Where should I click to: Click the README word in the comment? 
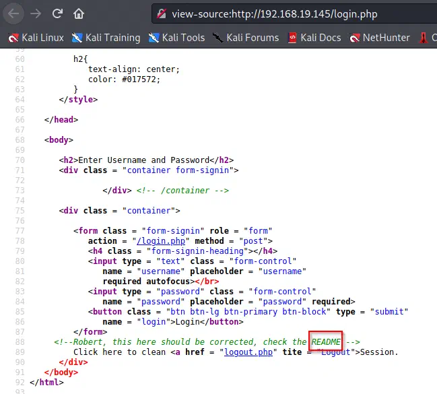326,341
